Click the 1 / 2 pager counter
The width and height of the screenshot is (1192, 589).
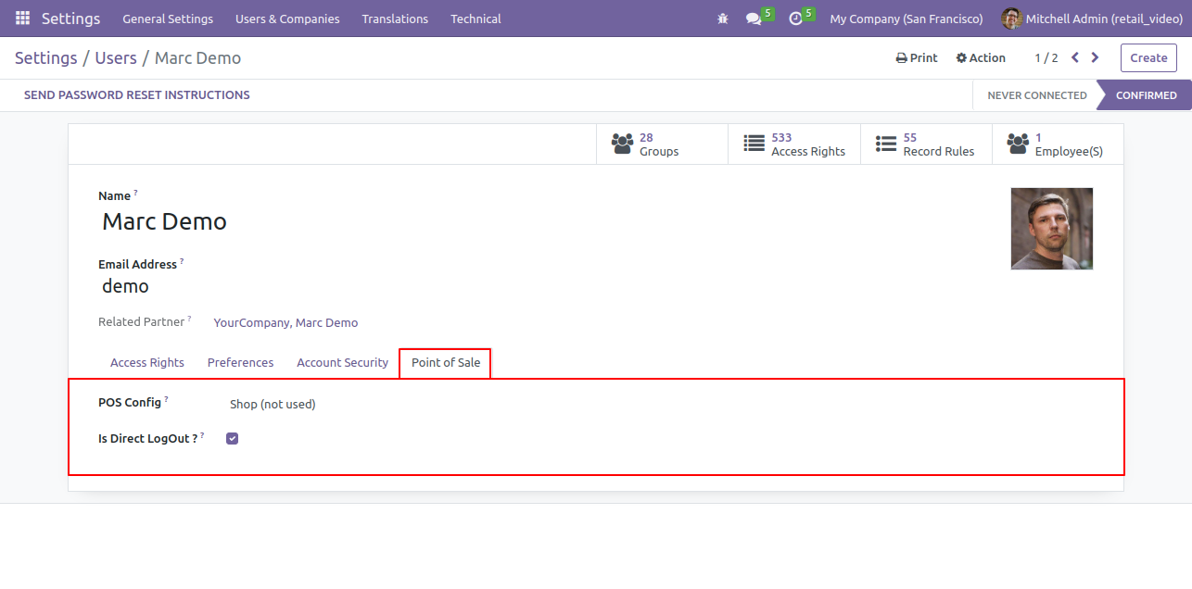(1046, 57)
